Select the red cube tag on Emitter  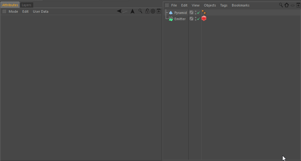tap(204, 18)
